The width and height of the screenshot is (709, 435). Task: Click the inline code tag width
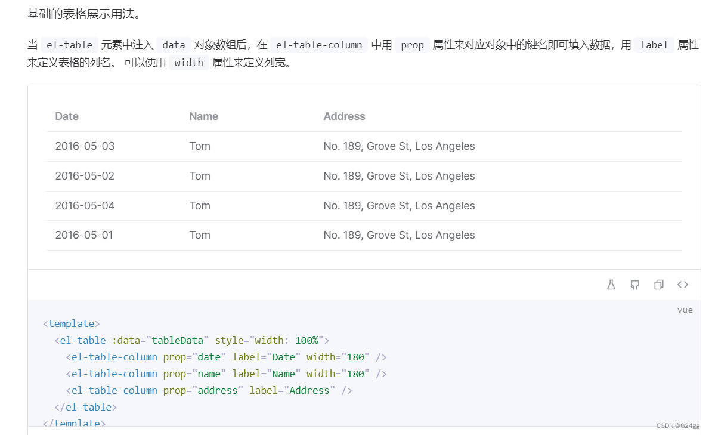[x=188, y=63]
